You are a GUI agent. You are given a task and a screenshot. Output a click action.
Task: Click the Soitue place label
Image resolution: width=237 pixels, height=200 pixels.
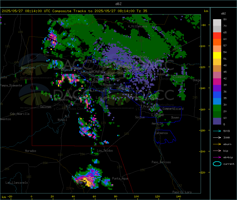tap(140, 117)
